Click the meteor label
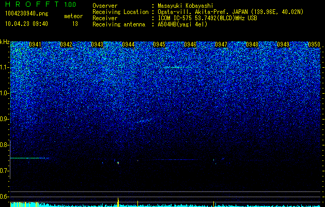This screenshot has width=325, height=207. (73, 16)
